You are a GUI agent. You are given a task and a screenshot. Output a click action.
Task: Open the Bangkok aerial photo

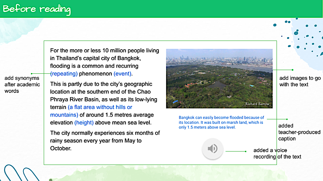click(219, 78)
